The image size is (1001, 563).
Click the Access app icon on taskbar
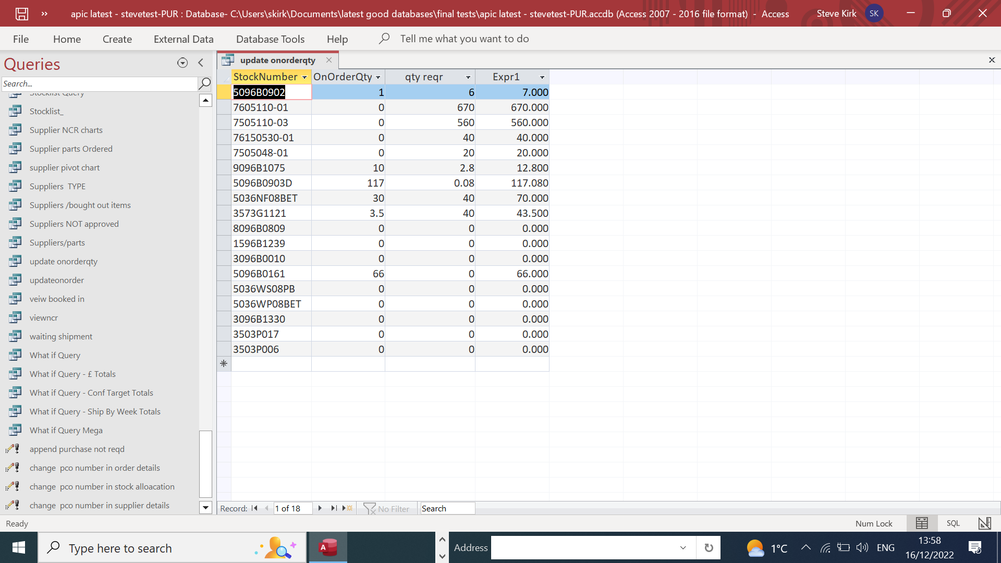click(x=328, y=548)
